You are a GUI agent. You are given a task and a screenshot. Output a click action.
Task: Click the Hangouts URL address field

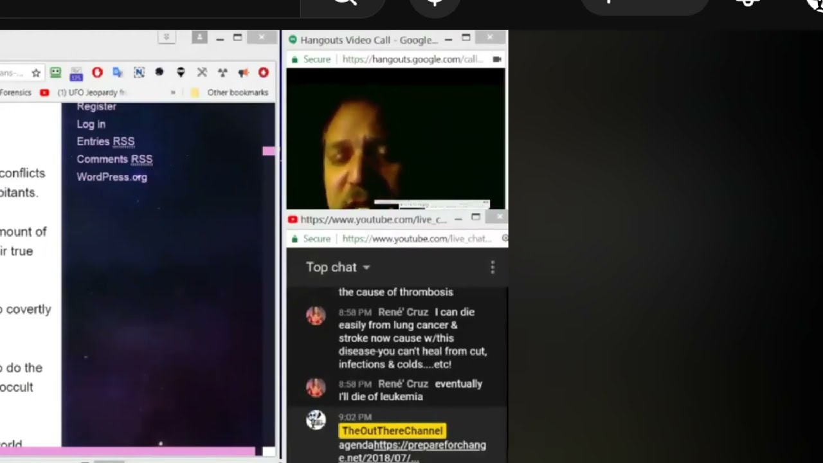pyautogui.click(x=413, y=59)
